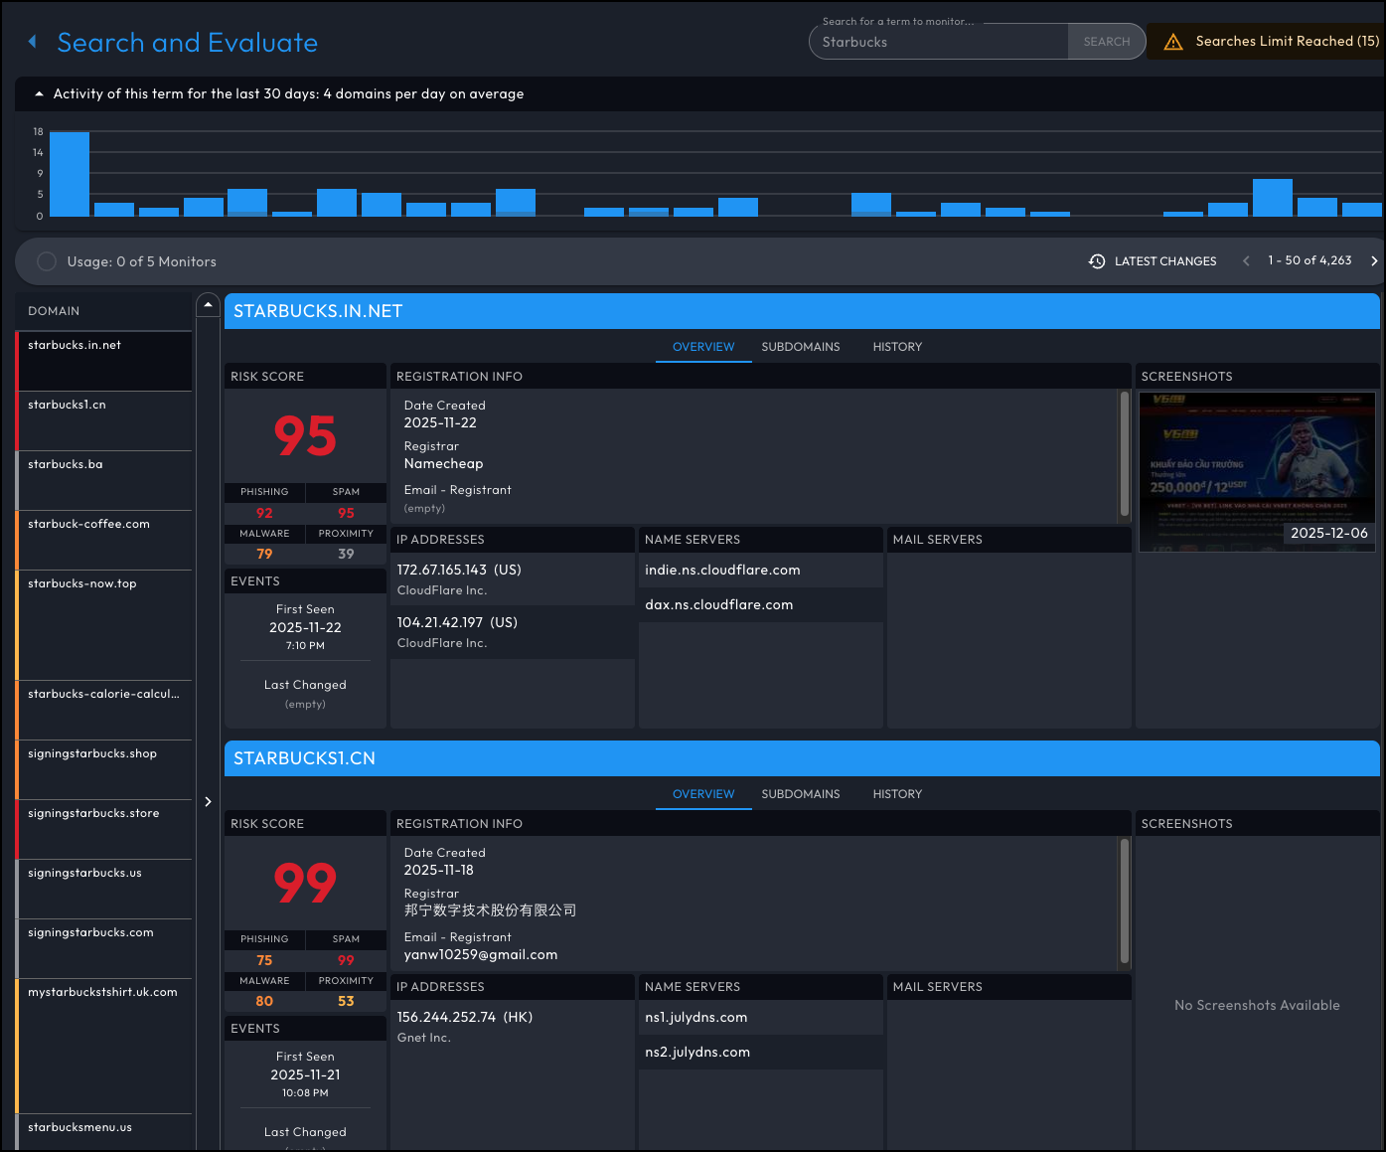Select Overview tab under STARBUCKS1.CN
The width and height of the screenshot is (1386, 1152).
702,794
